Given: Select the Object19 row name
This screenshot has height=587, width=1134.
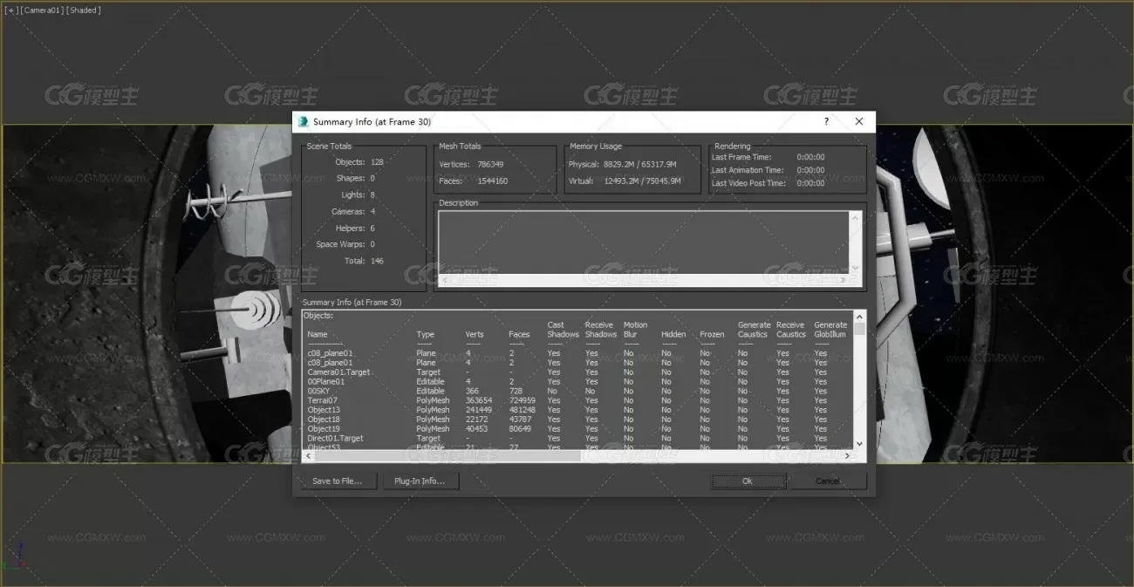Looking at the screenshot, I should pyautogui.click(x=324, y=429).
